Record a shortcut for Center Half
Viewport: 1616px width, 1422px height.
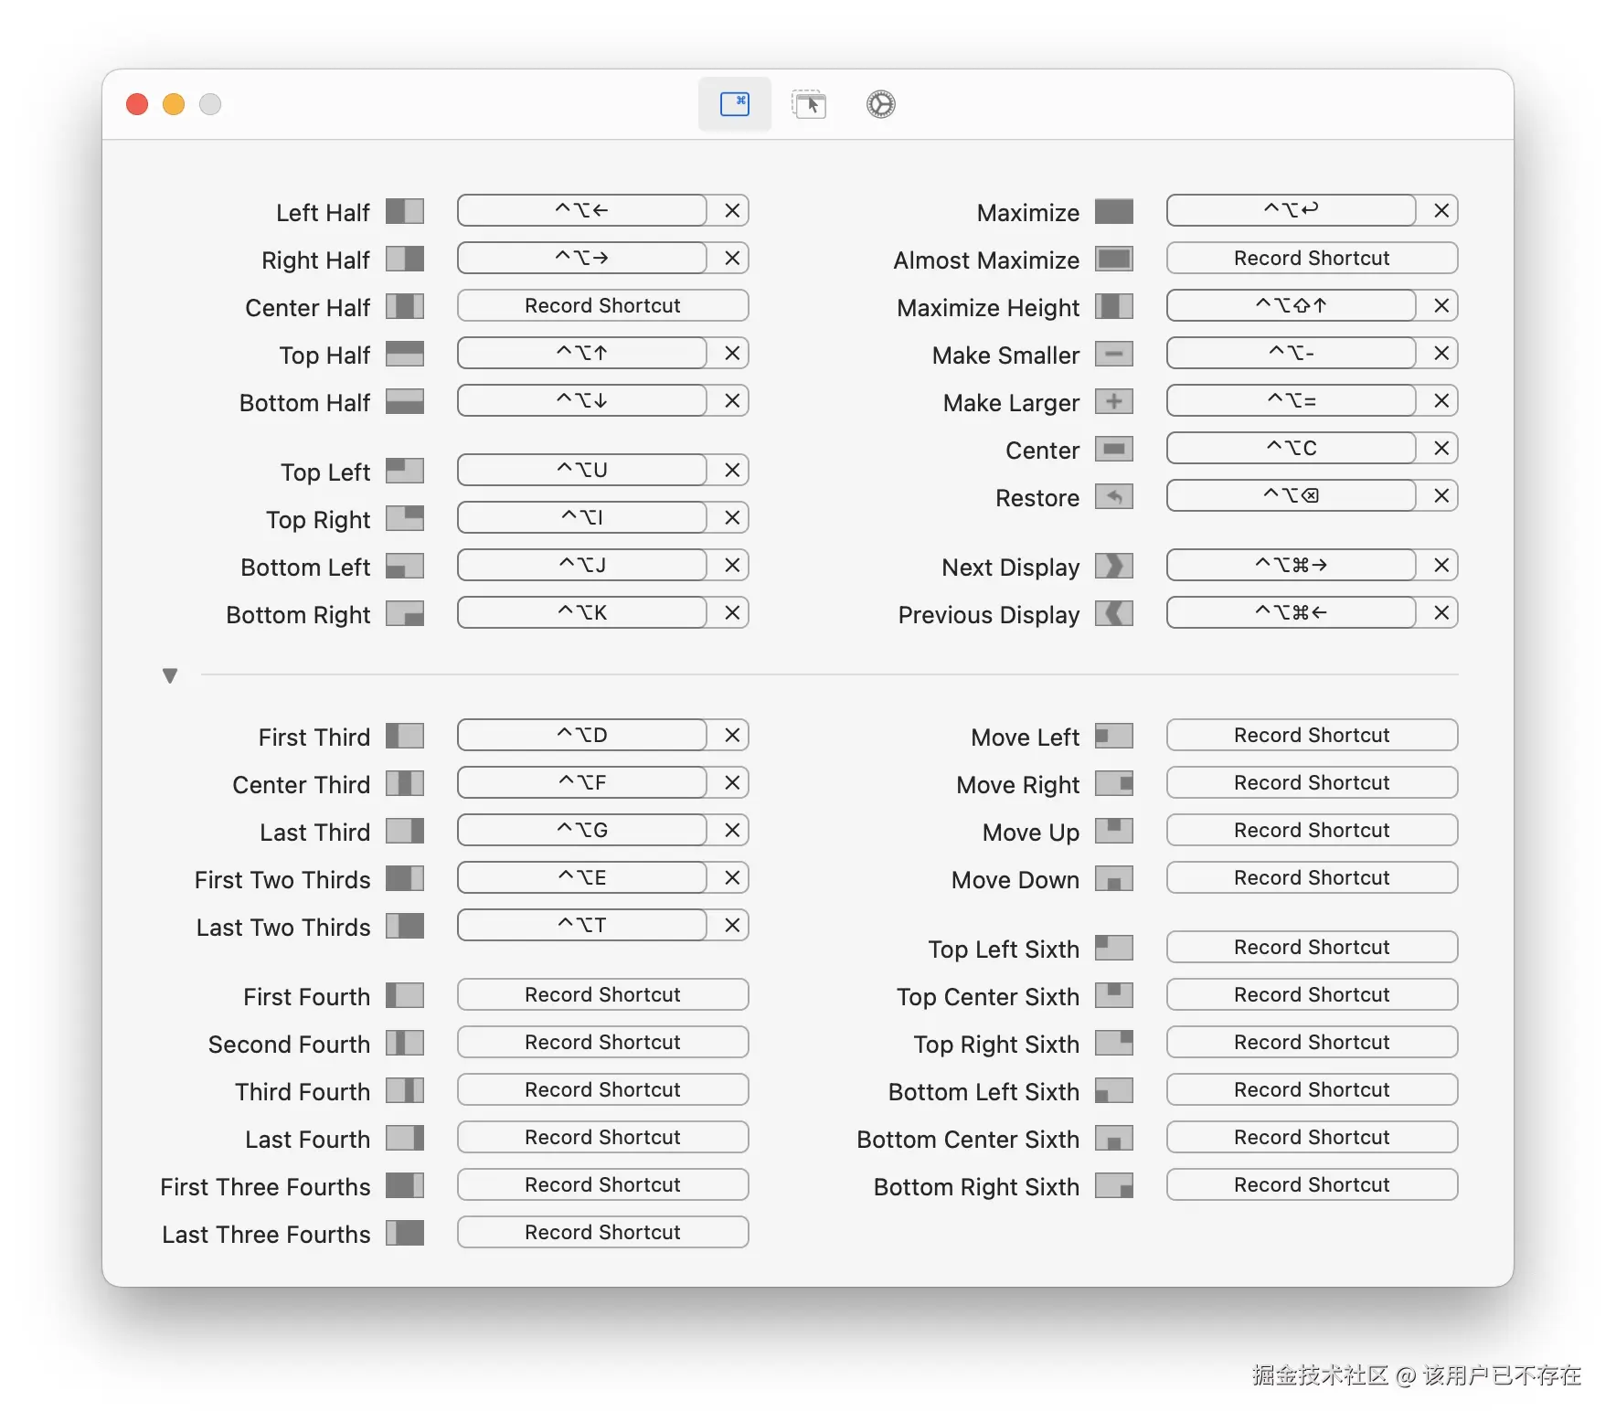(603, 305)
